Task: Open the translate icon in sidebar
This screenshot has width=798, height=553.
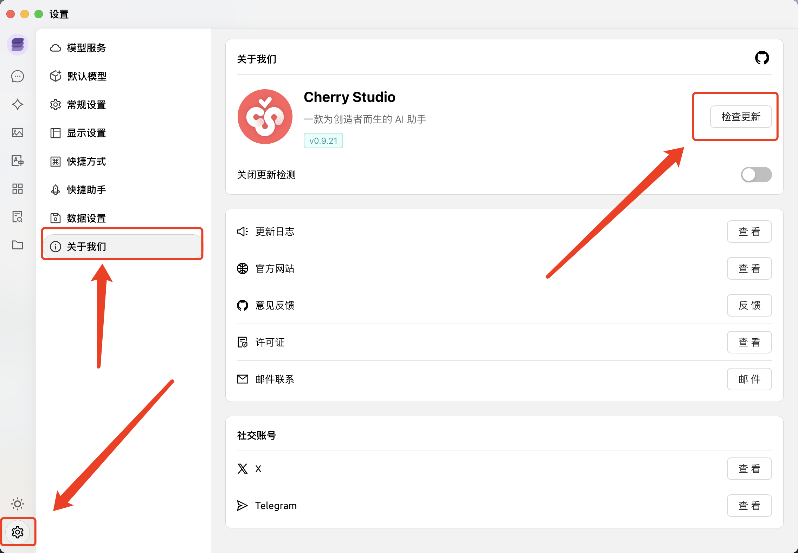Action: coord(18,161)
